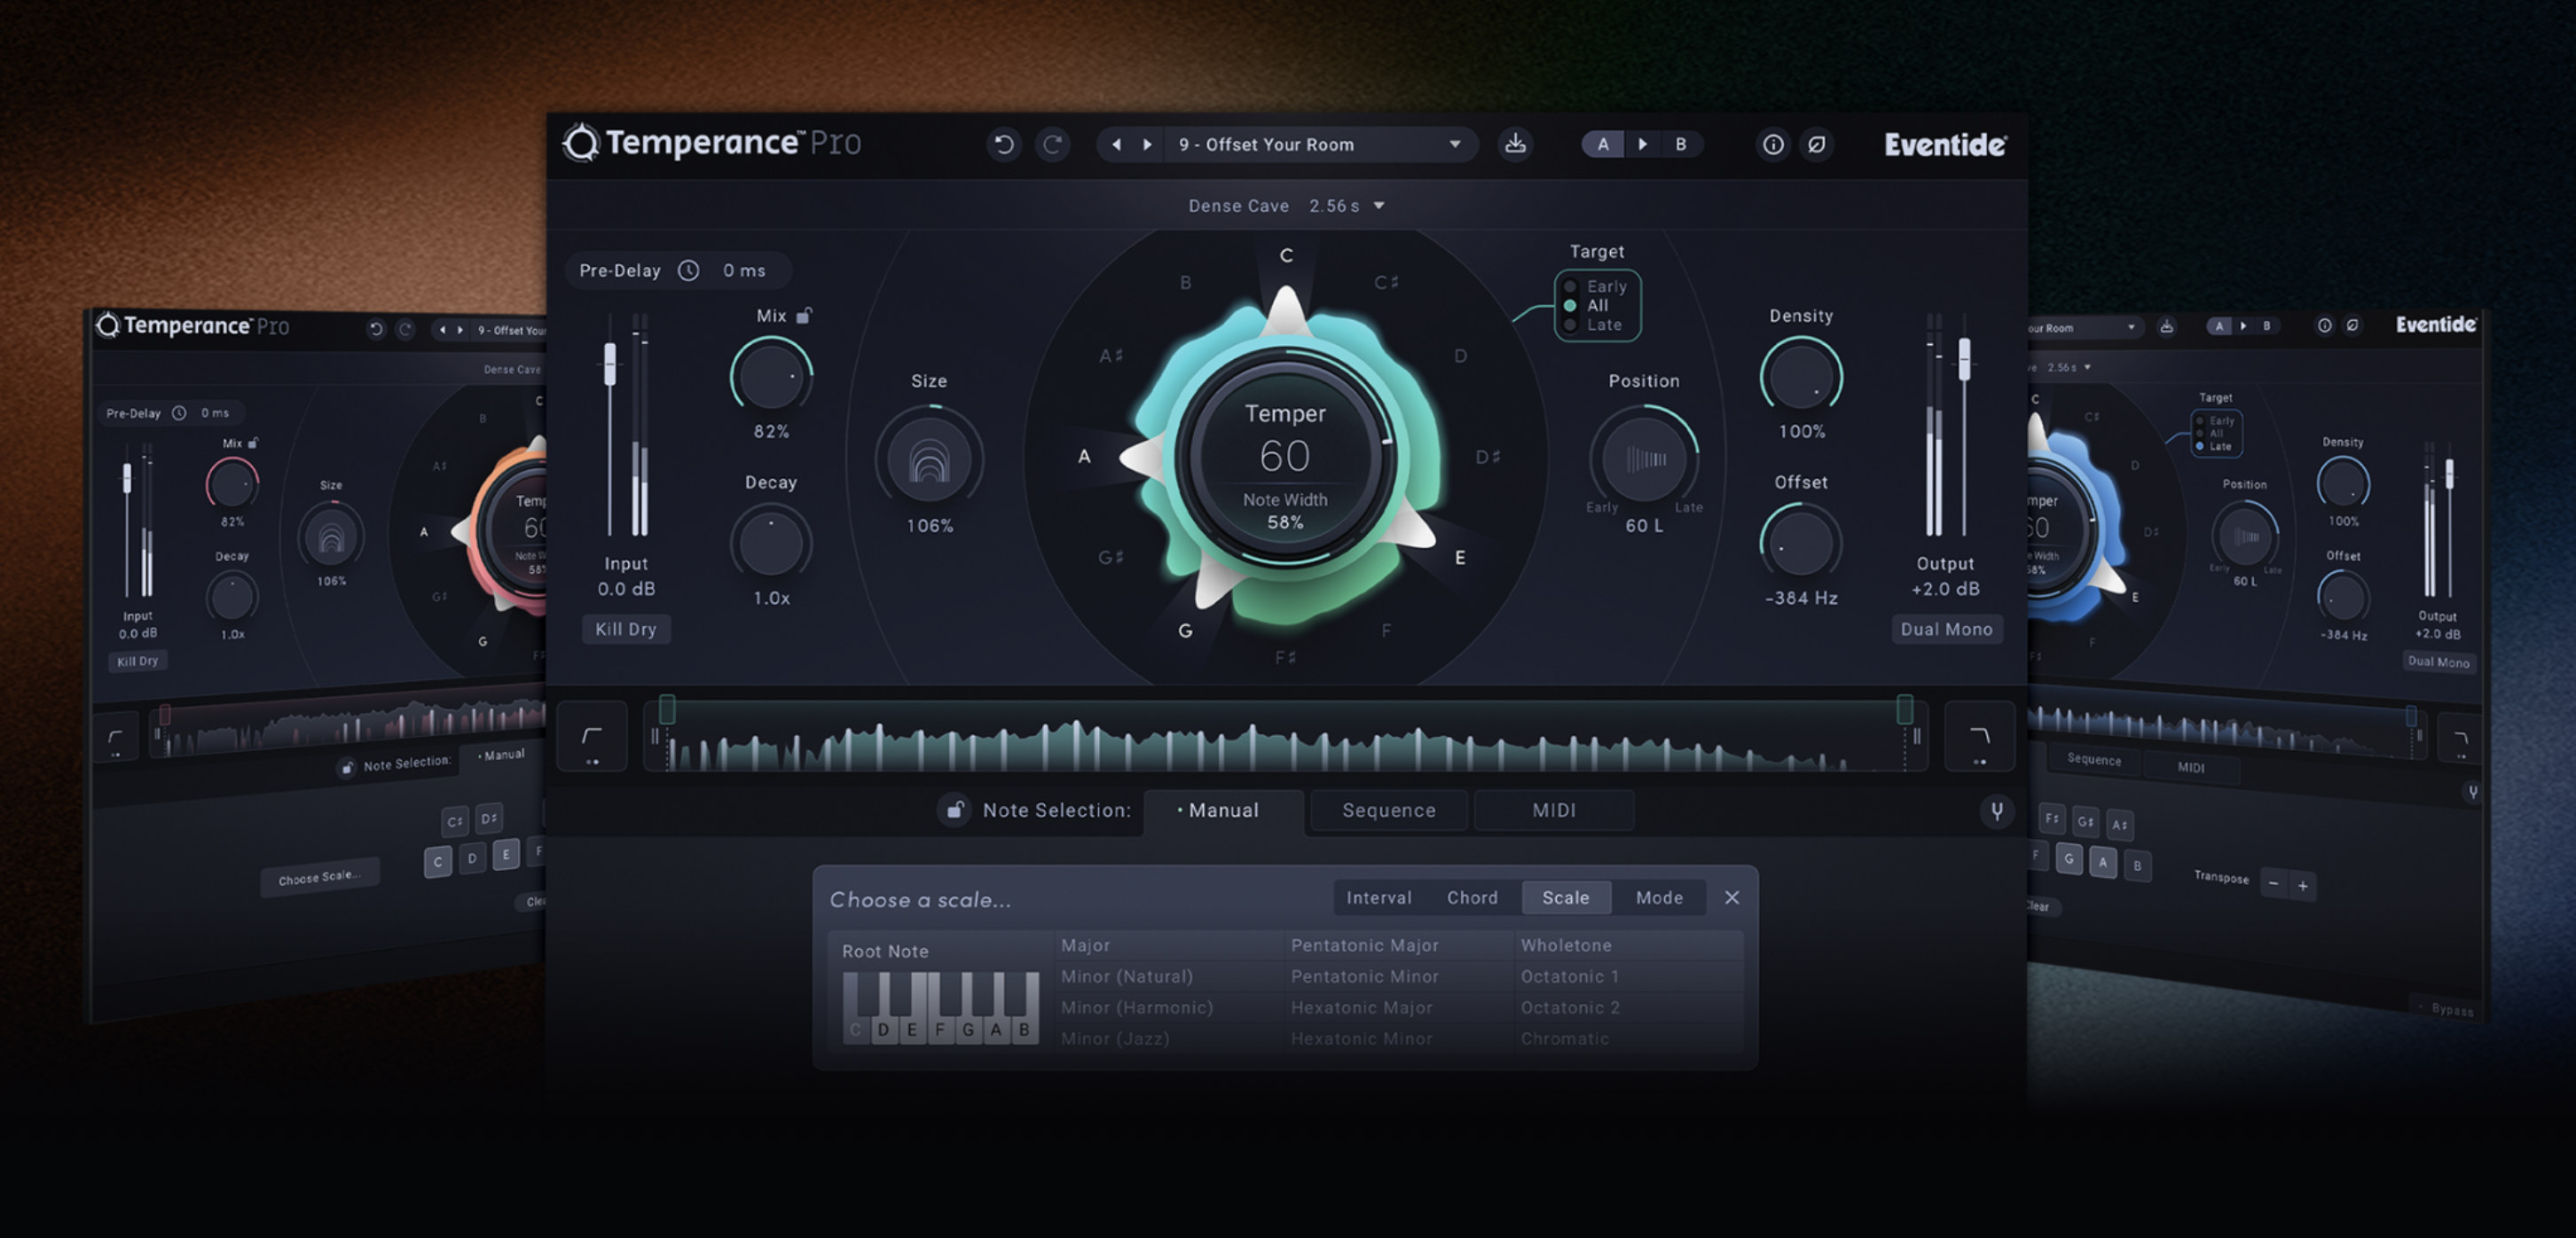Toggle the Mix lock icon
This screenshot has height=1238, width=2576.
click(803, 315)
